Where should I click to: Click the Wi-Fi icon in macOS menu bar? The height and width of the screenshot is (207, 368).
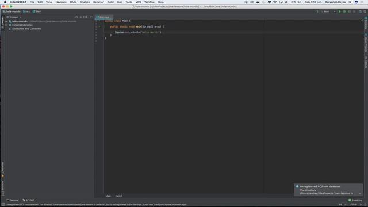275,2
